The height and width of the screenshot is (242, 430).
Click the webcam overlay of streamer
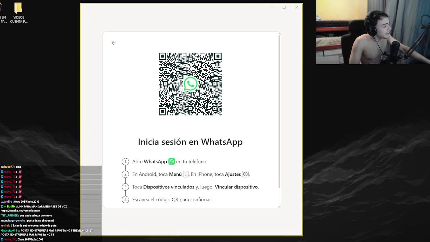(373, 32)
